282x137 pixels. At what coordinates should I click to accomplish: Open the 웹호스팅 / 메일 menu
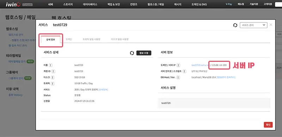point(155,5)
